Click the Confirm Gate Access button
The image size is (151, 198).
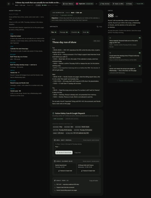[72, 119]
